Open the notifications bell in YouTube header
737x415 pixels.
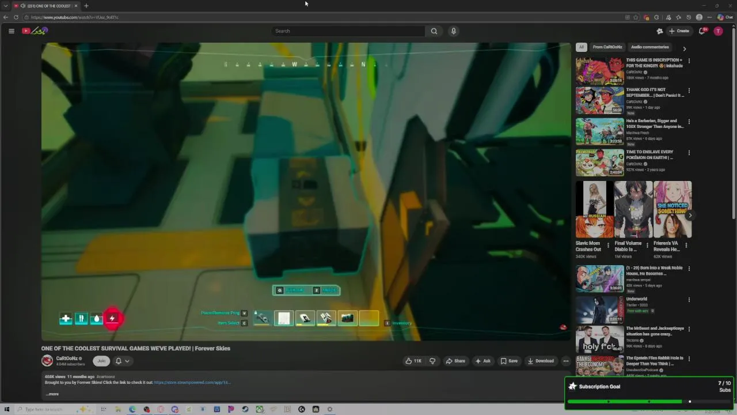click(x=702, y=31)
